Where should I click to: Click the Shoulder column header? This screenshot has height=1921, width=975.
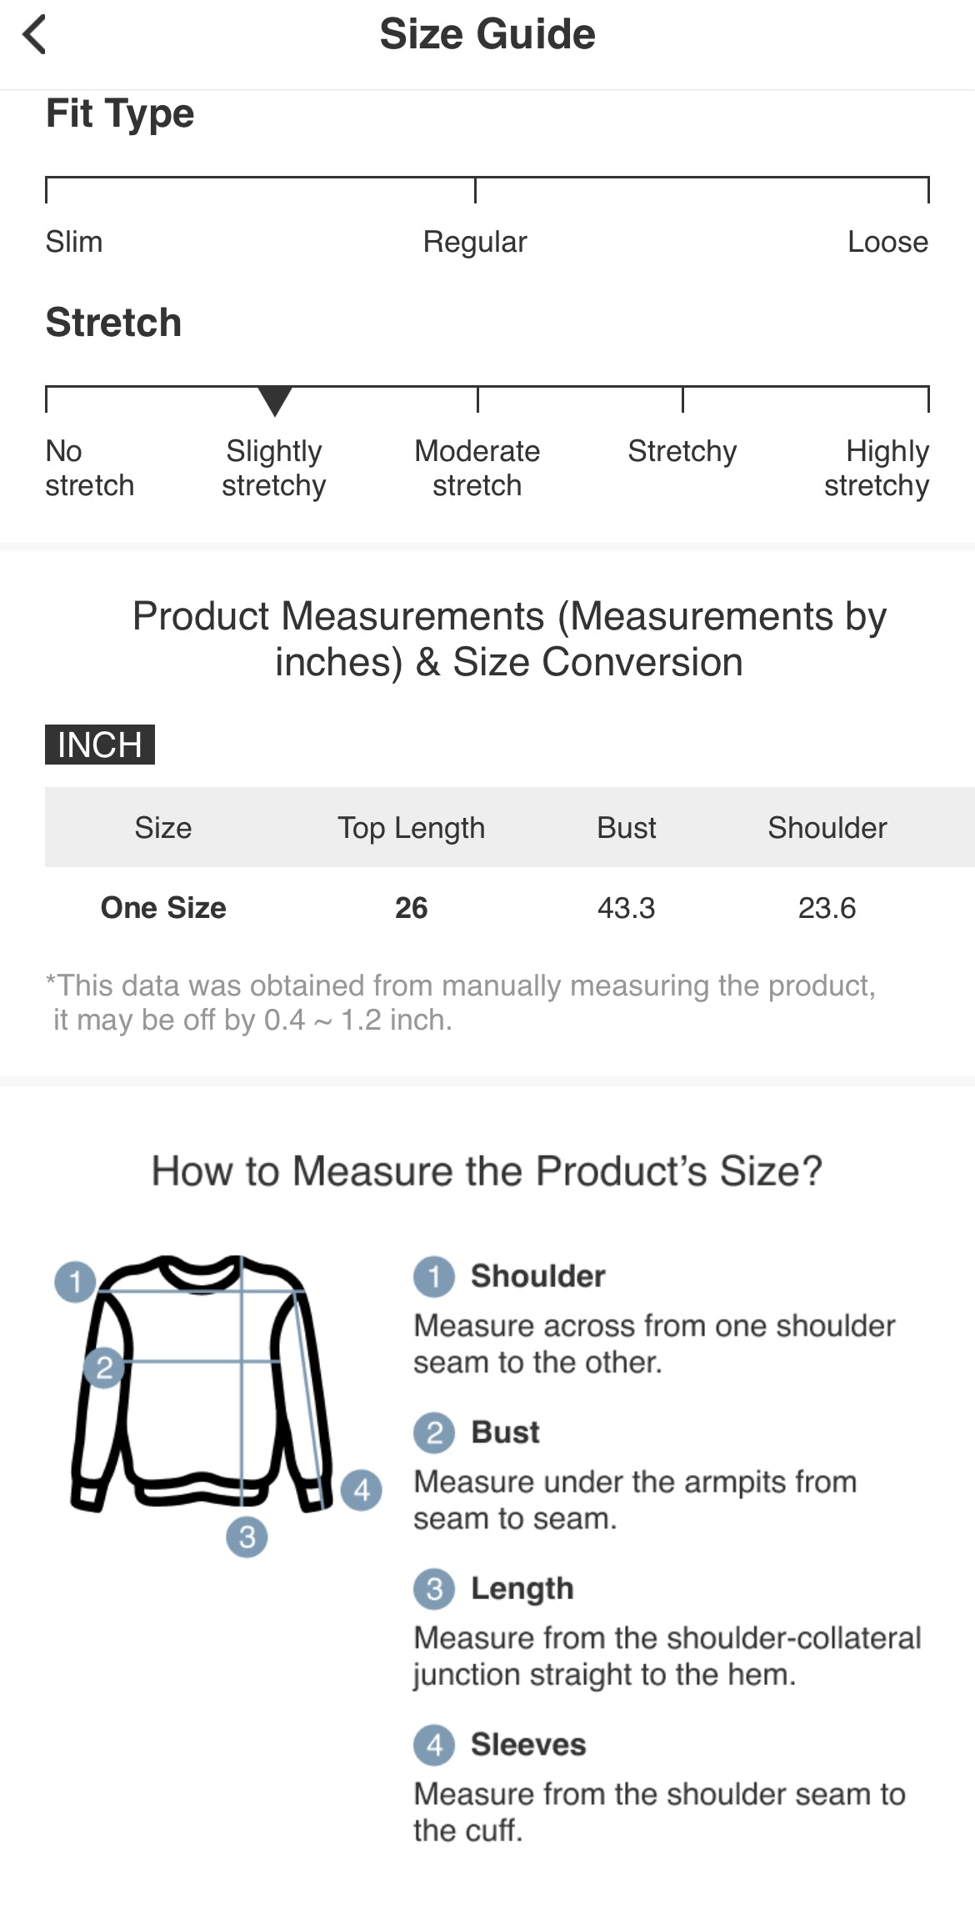827,828
